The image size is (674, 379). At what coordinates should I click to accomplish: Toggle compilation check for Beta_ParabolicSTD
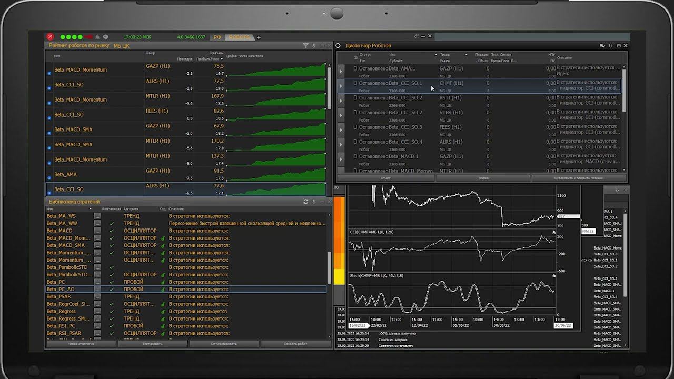(112, 267)
